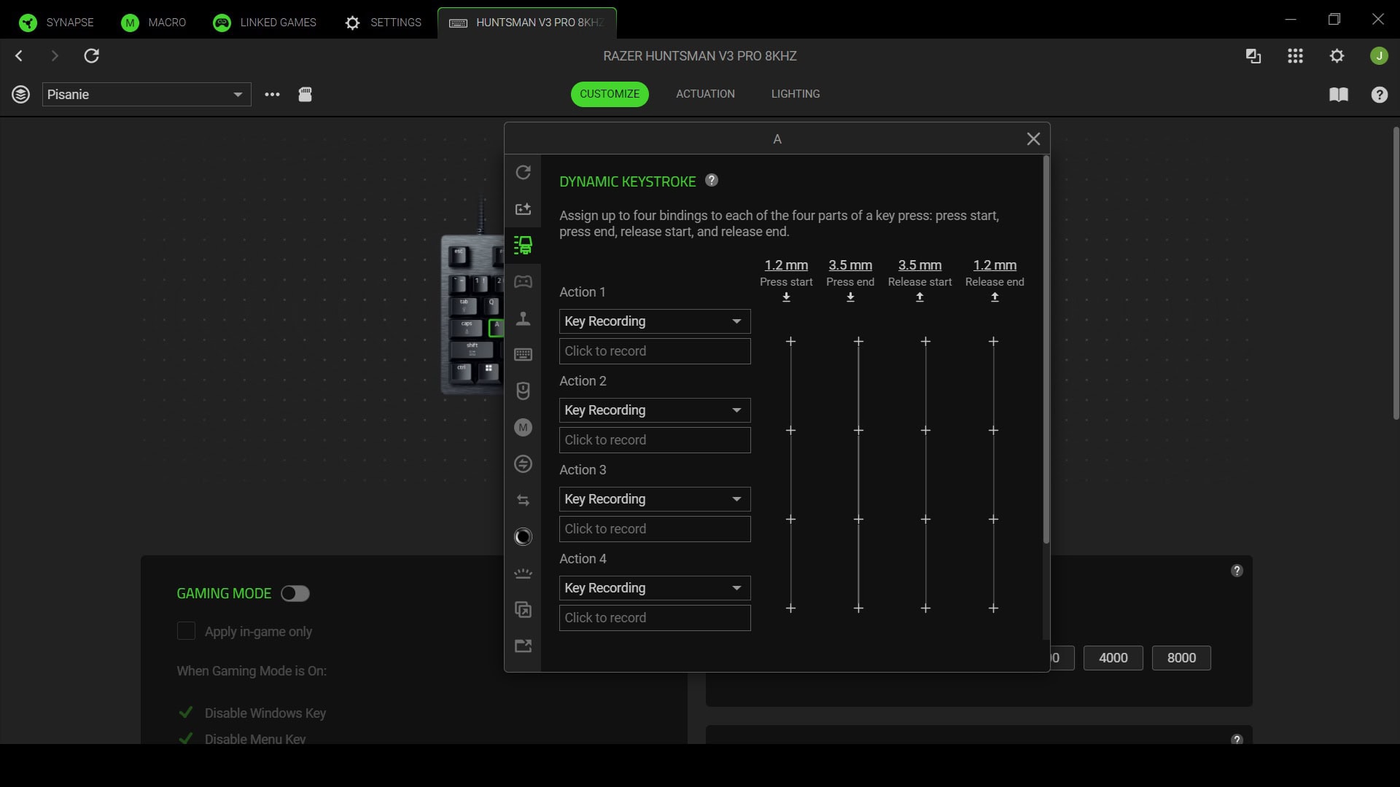The height and width of the screenshot is (787, 1400).
Task: Select the Macro binding option in the sidebar
Action: coord(524,428)
